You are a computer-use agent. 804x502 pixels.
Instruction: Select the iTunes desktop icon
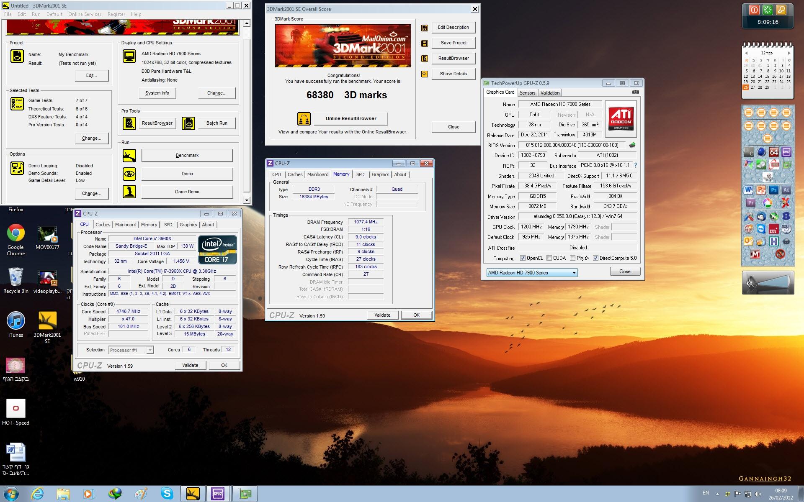[x=15, y=325]
